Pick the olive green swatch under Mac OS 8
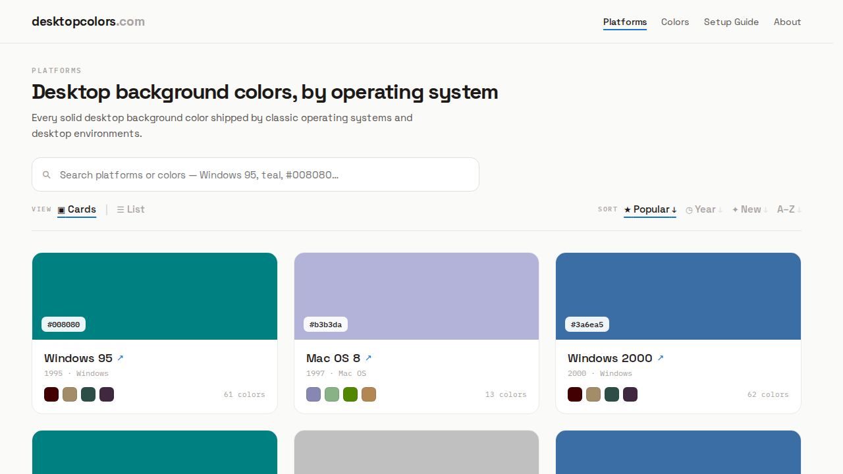Screen dimensions: 843x474 [350, 394]
